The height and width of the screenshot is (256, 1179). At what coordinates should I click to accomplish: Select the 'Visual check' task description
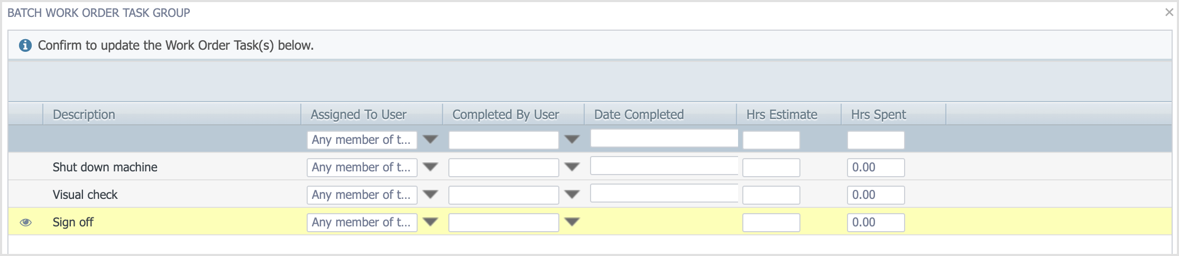coord(85,195)
